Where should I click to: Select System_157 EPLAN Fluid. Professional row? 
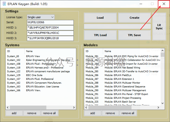point(41,79)
